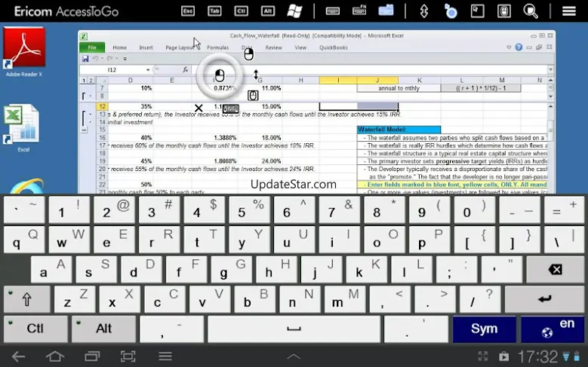Screen dimensions: 588x367
Task: Switch to the Home ribbon tab
Action: pos(119,47)
